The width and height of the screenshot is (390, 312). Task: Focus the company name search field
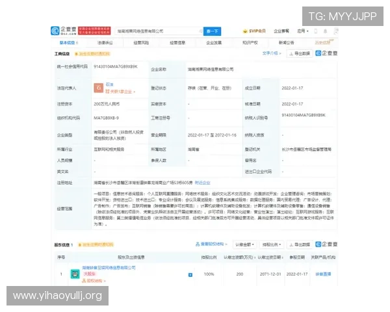click(x=158, y=31)
